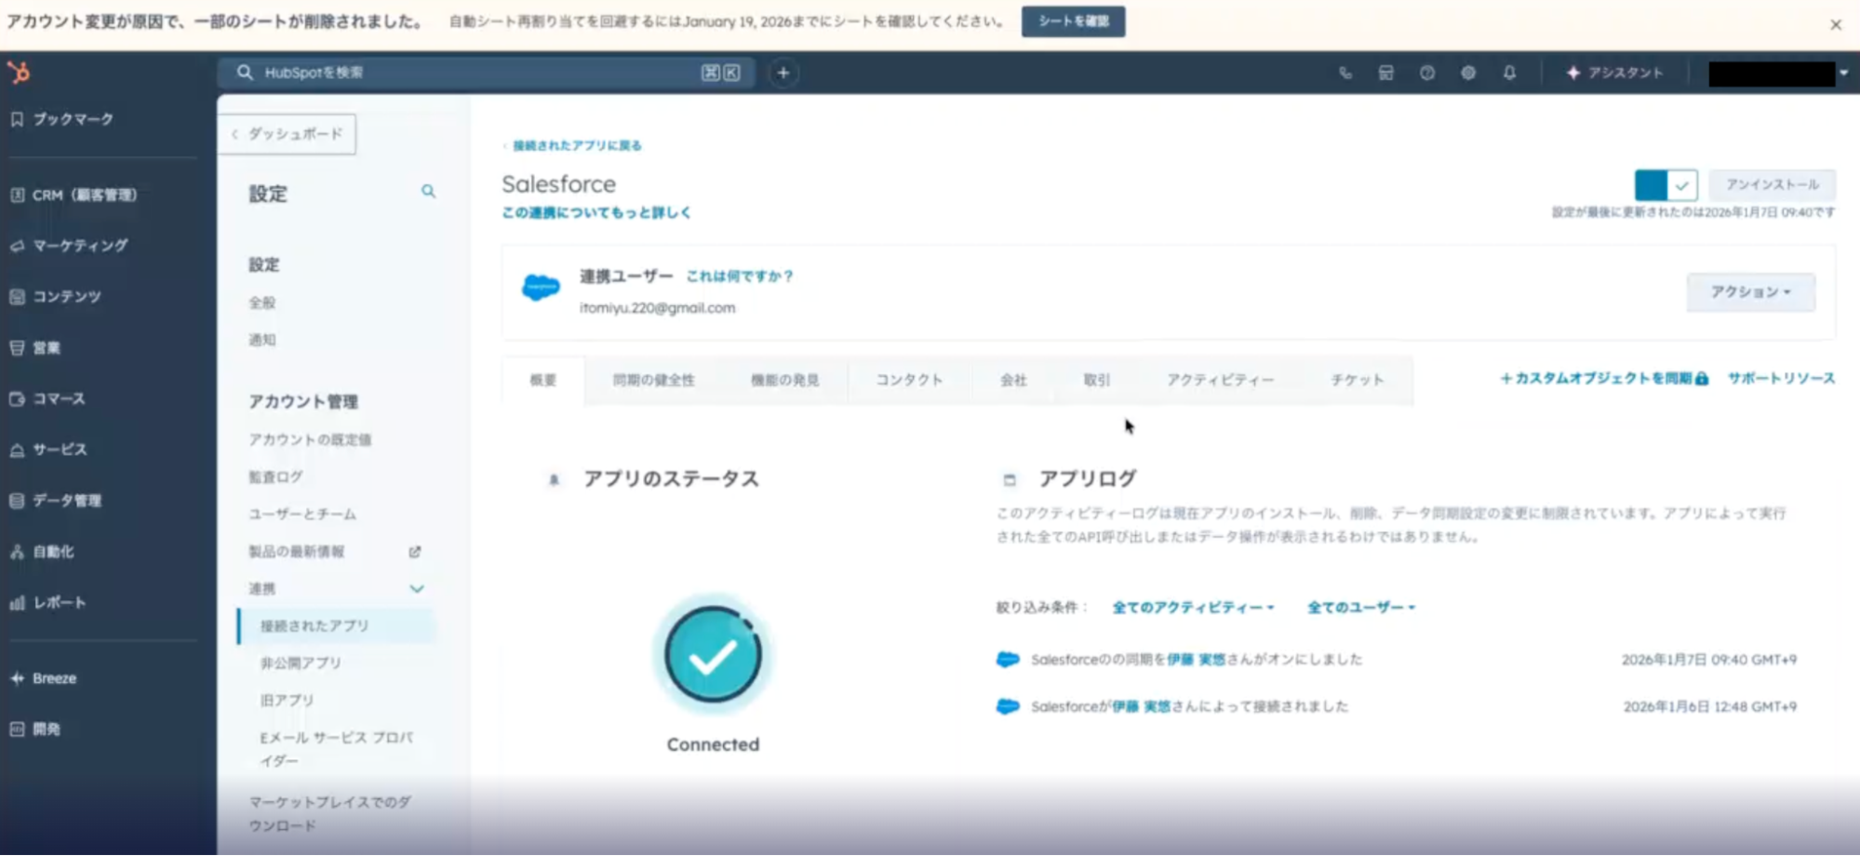This screenshot has height=856, width=1860.
Task: Click the ダッシュボード back button
Action: click(x=288, y=134)
